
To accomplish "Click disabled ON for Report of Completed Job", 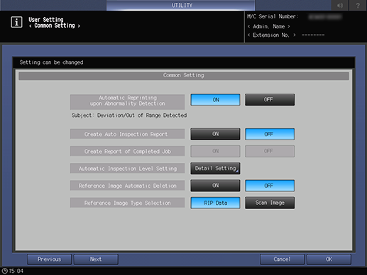I will click(215, 151).
